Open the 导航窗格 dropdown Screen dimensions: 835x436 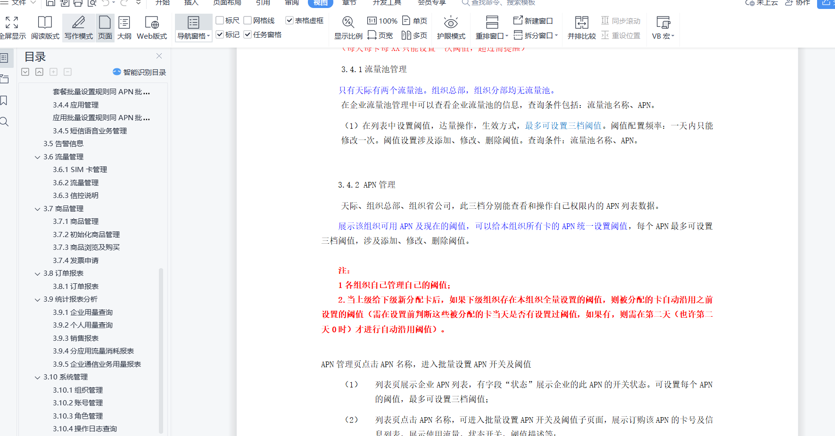[x=193, y=36]
